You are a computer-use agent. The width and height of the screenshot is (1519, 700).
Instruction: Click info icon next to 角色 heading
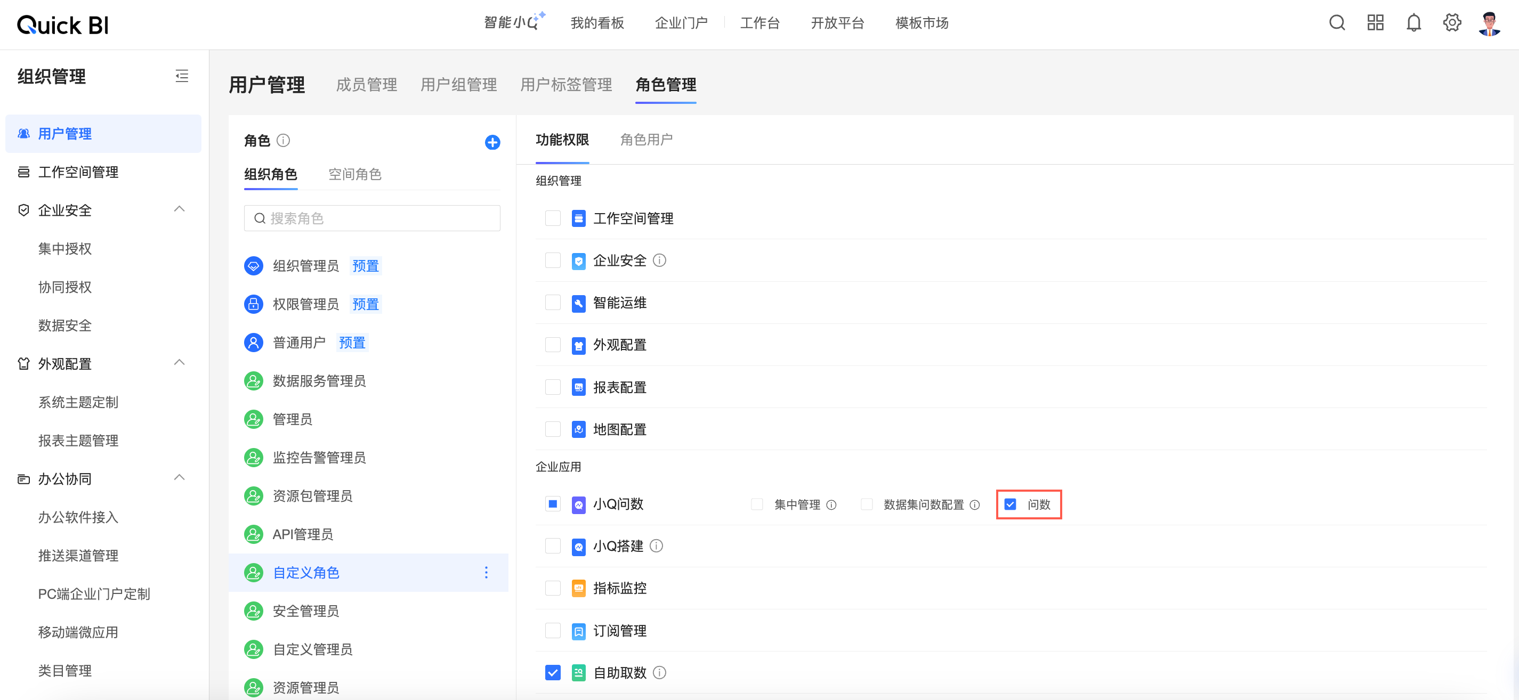(x=284, y=140)
